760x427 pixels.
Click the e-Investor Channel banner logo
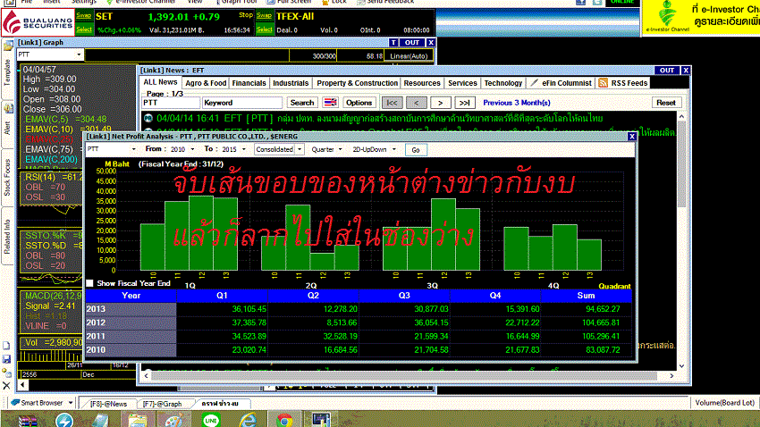tap(667, 16)
